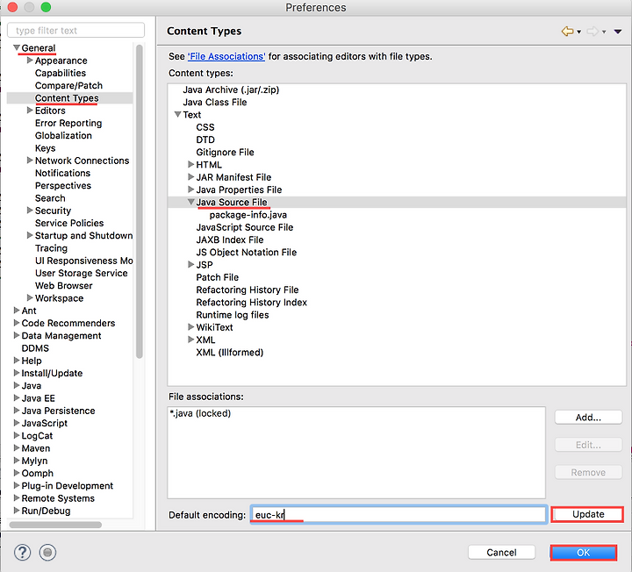Select Content Types in the tree
This screenshot has width=632, height=572.
coord(67,98)
